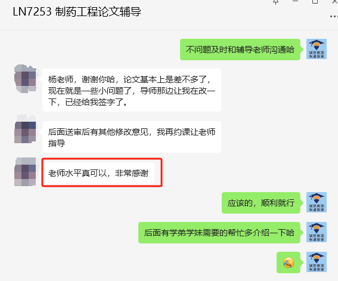Click the graduation cap avatar beside 不问题及时和辅导老师沟通哈
The width and height of the screenshot is (338, 281).
(x=317, y=49)
